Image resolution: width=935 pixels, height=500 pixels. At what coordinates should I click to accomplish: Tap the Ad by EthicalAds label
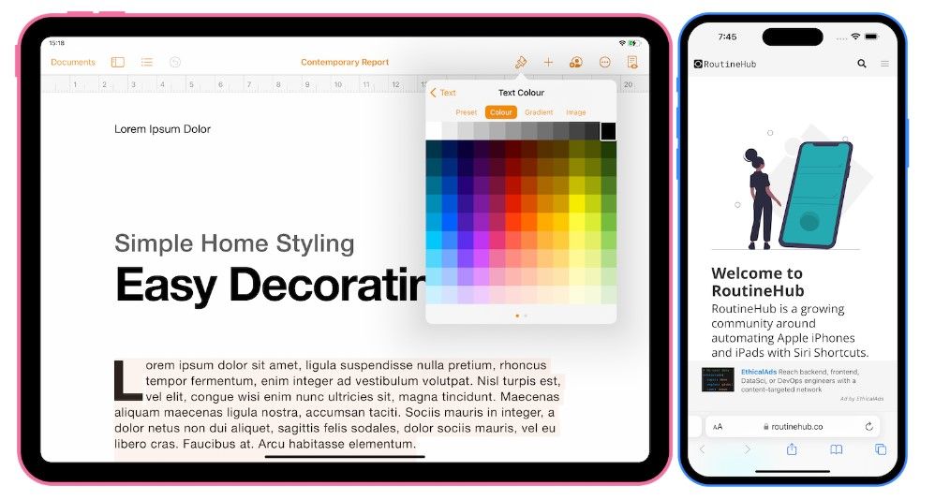[862, 398]
